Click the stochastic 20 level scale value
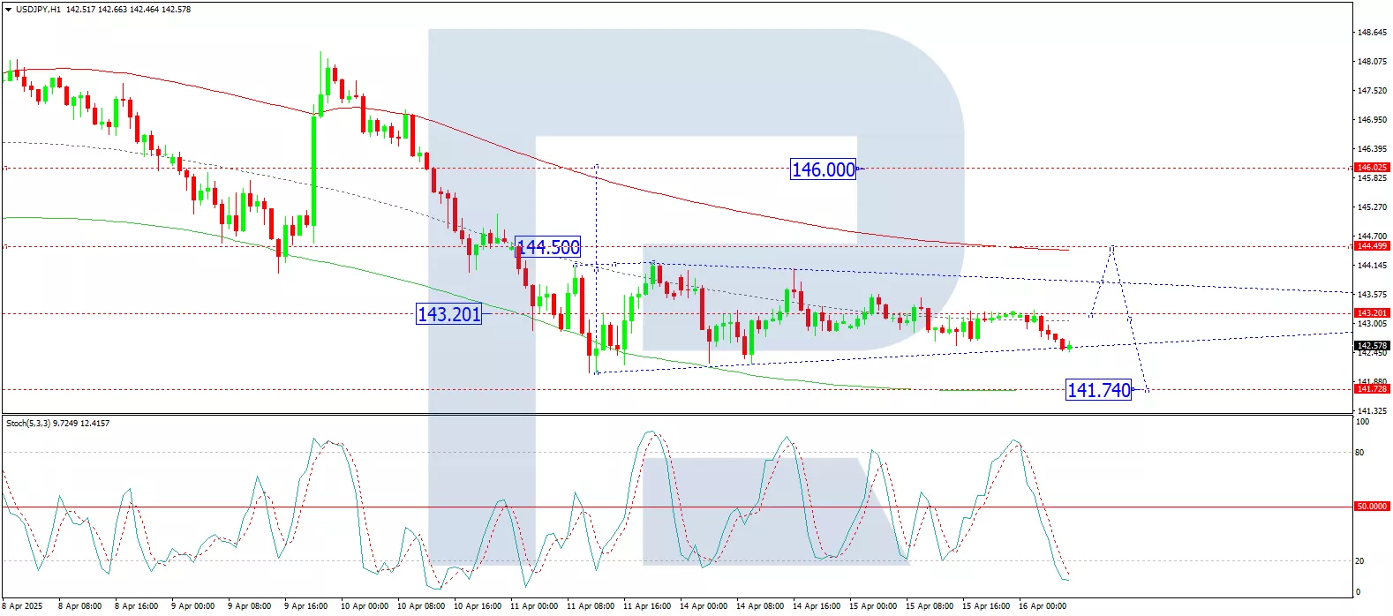 tap(1359, 561)
